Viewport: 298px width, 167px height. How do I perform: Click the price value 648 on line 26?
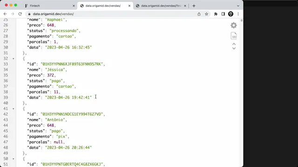coord(51,25)
